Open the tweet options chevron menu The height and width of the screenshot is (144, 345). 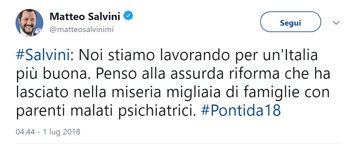[x=336, y=23]
